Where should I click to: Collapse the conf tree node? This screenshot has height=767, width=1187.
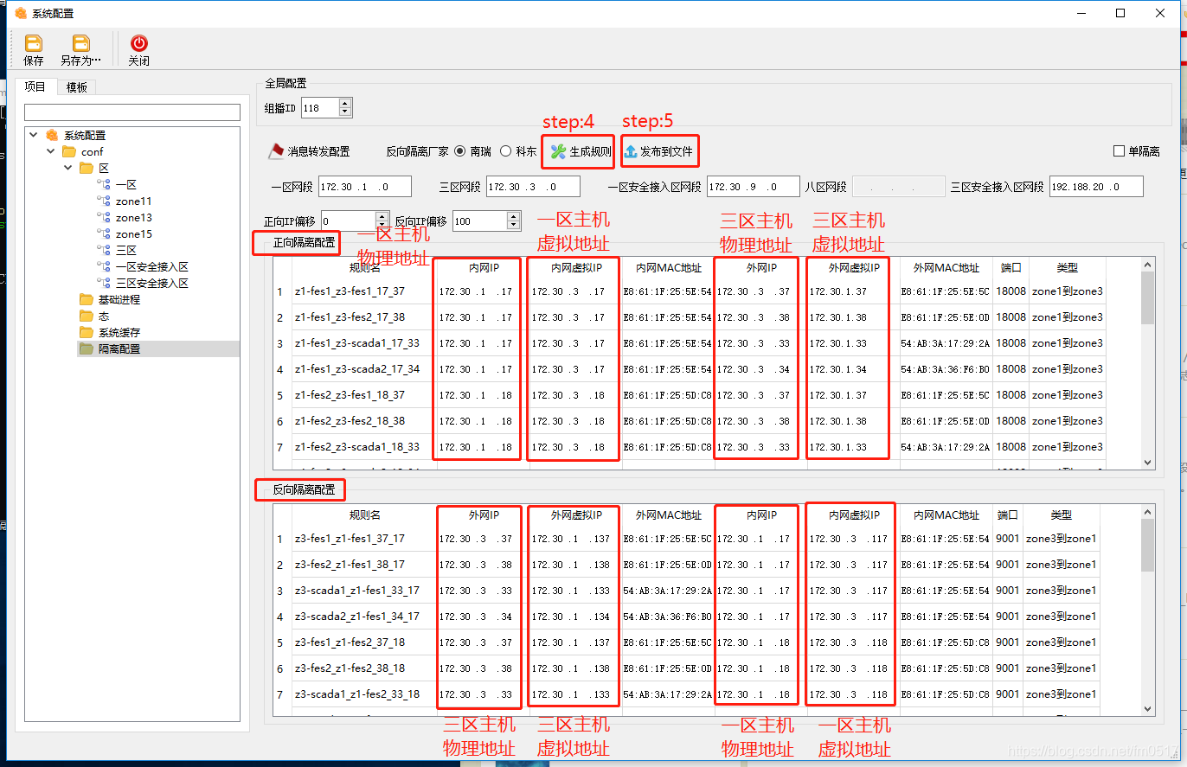[50, 151]
